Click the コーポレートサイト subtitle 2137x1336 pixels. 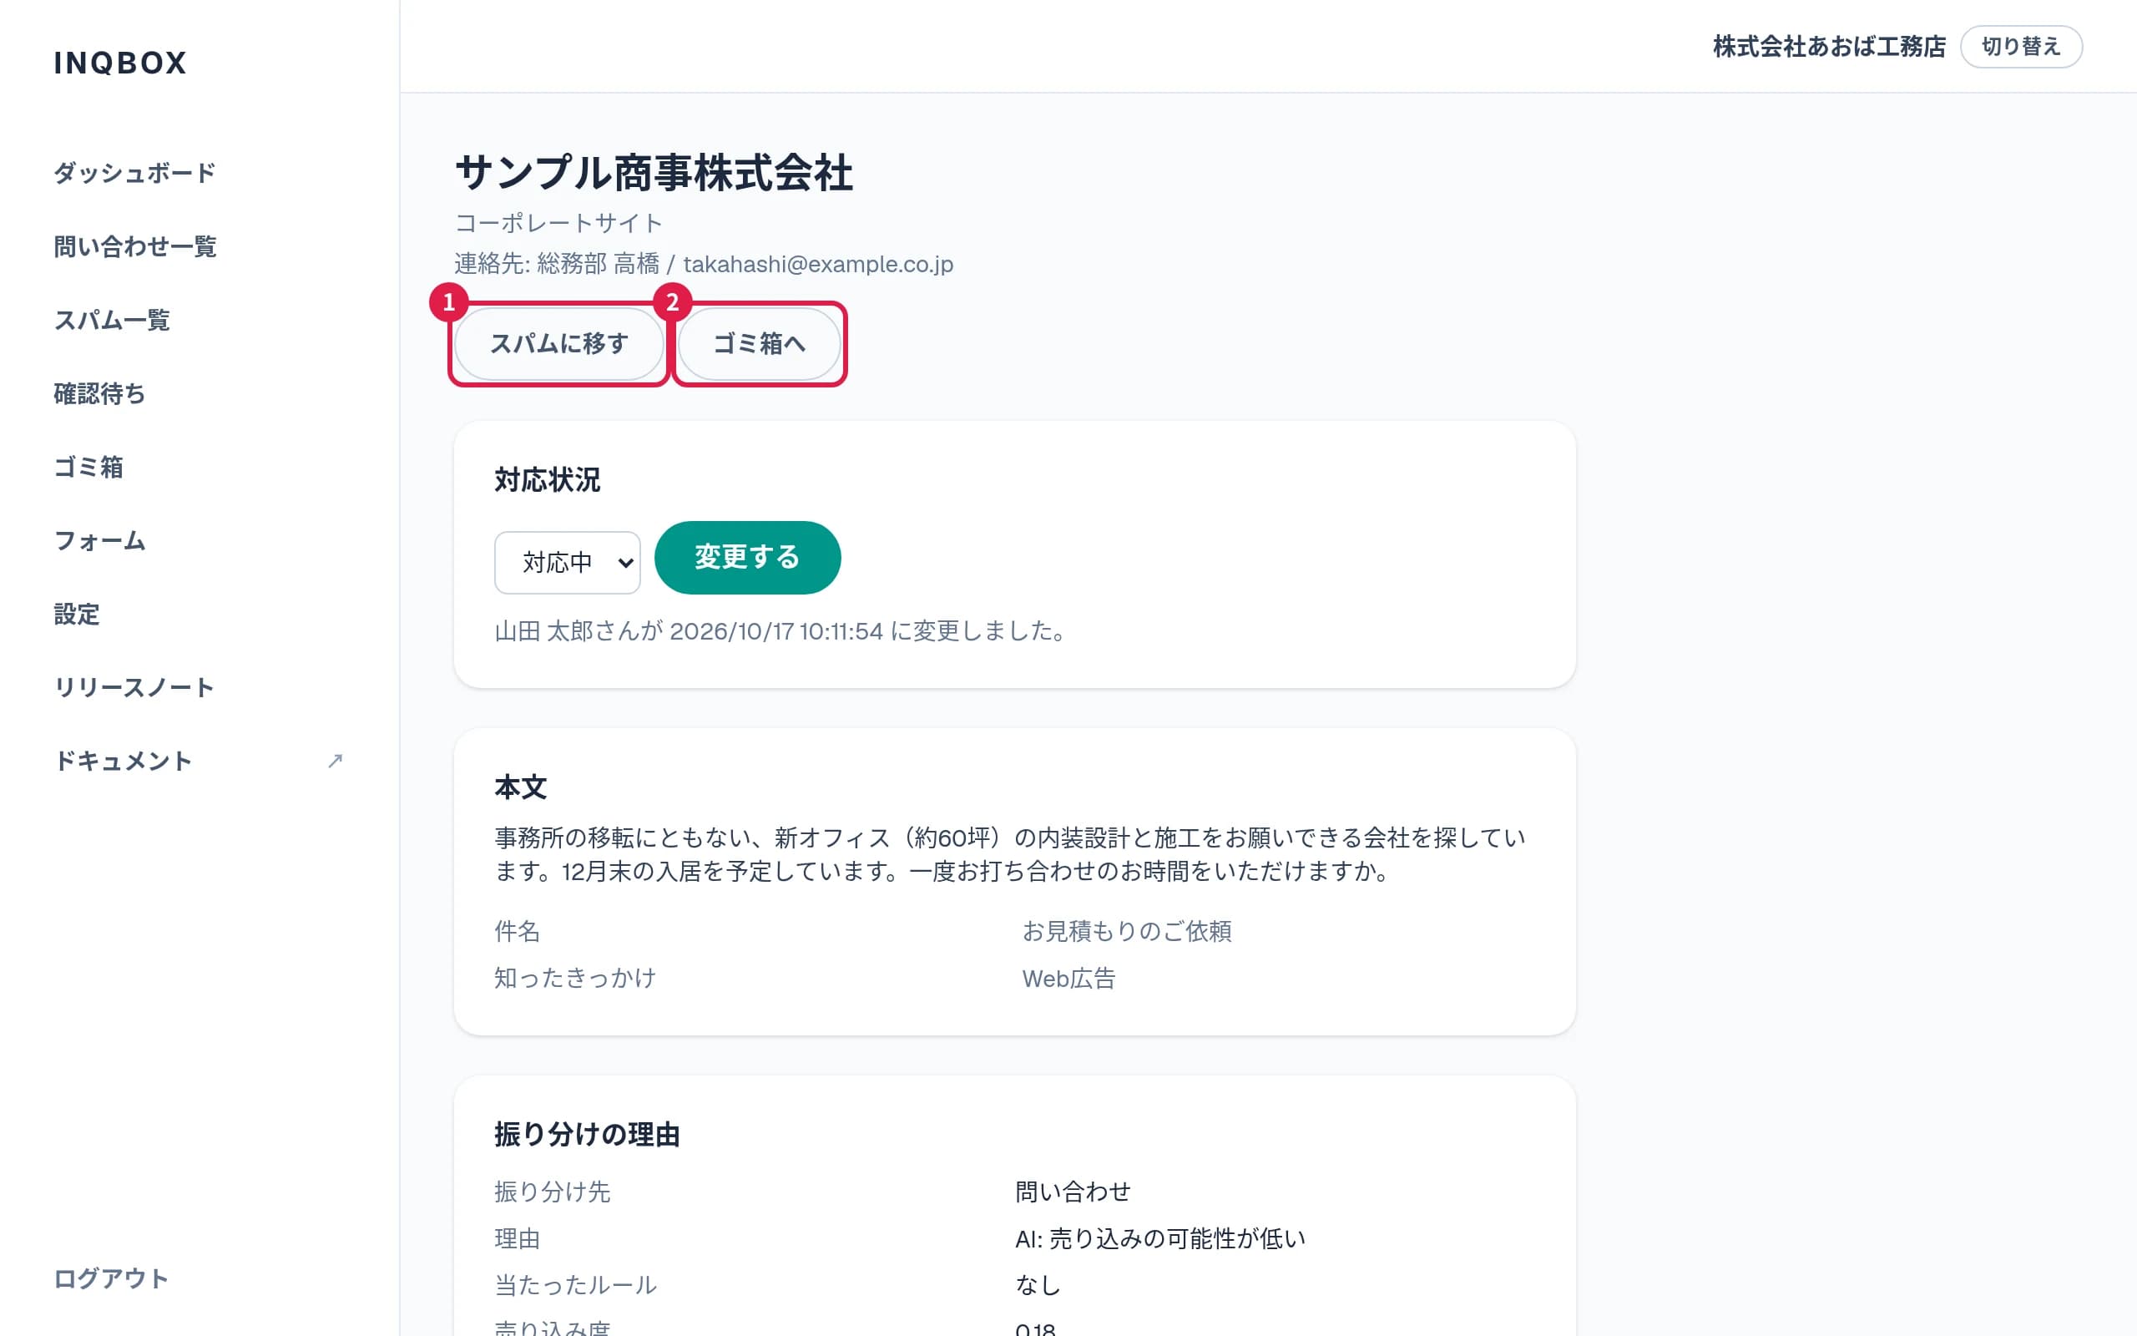click(x=559, y=223)
